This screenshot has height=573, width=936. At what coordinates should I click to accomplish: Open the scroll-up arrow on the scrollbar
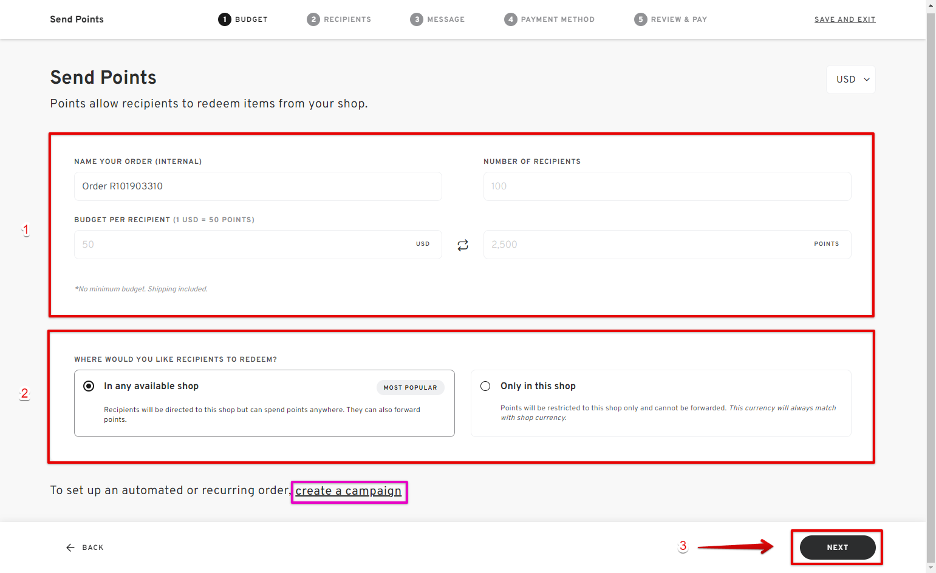930,5
